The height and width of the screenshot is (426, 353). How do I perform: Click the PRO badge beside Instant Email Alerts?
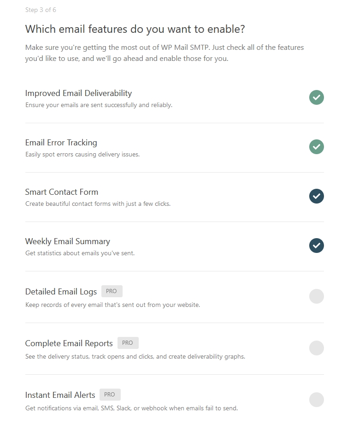coord(110,395)
